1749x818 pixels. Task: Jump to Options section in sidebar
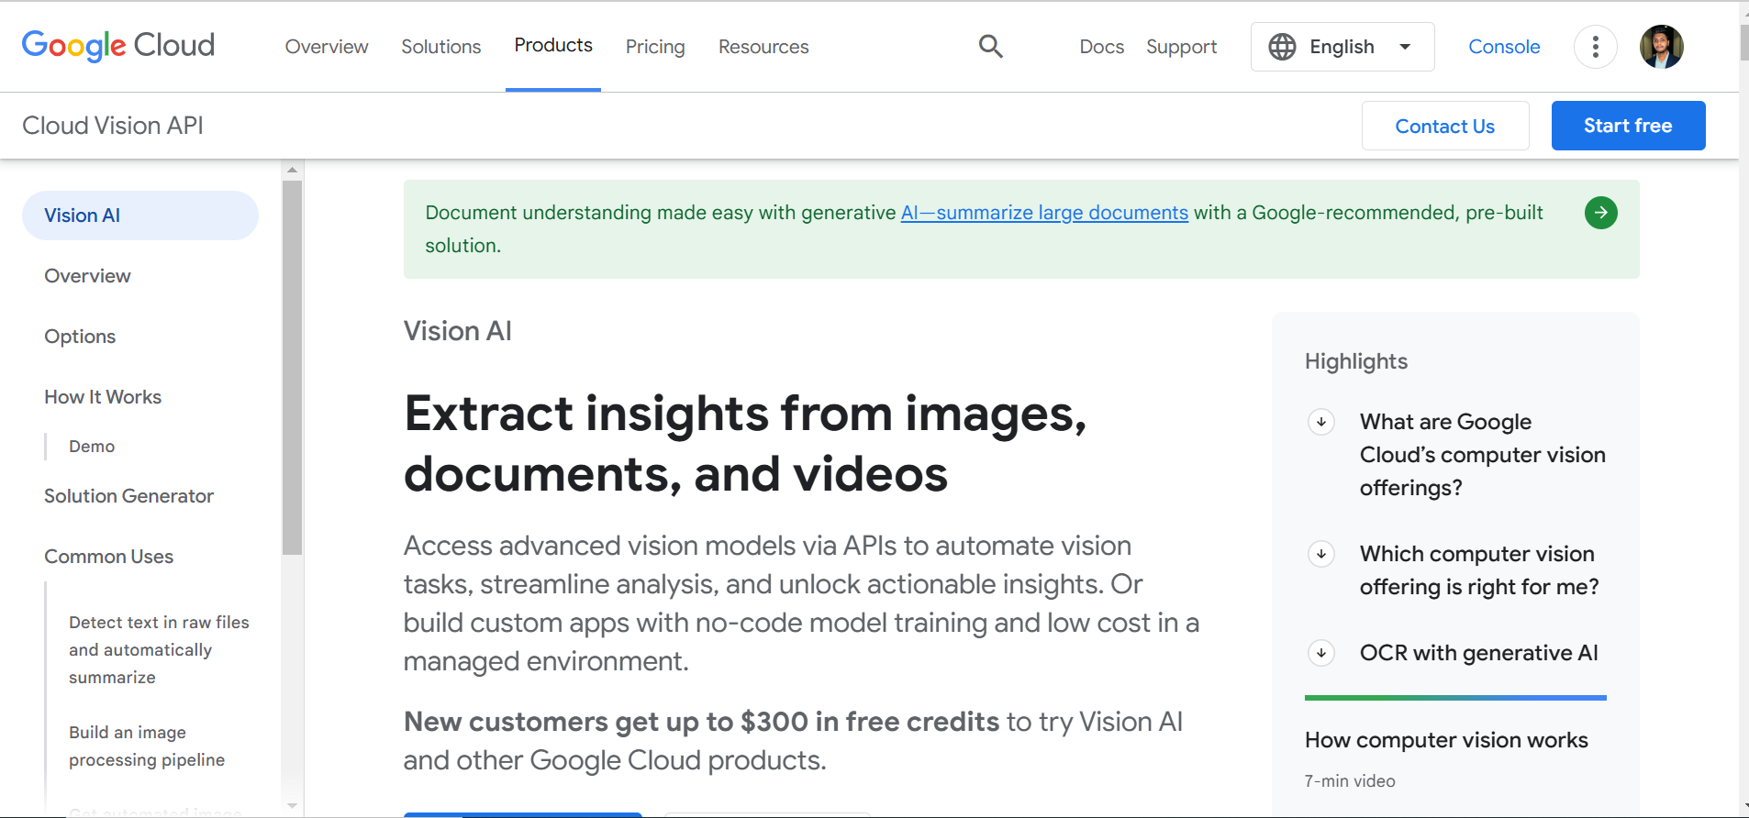tap(80, 337)
